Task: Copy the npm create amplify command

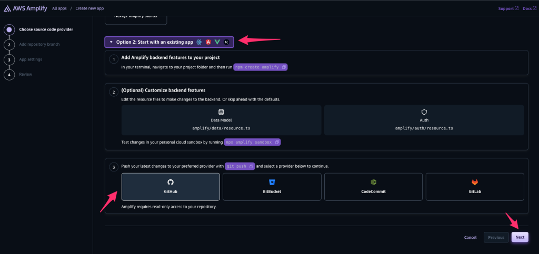Action: click(284, 67)
